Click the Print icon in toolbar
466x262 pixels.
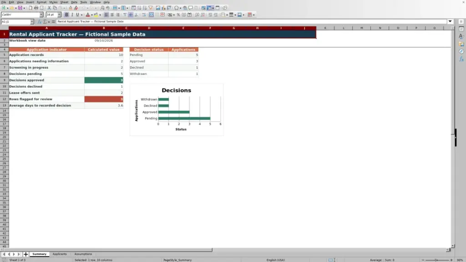[x=36, y=8]
